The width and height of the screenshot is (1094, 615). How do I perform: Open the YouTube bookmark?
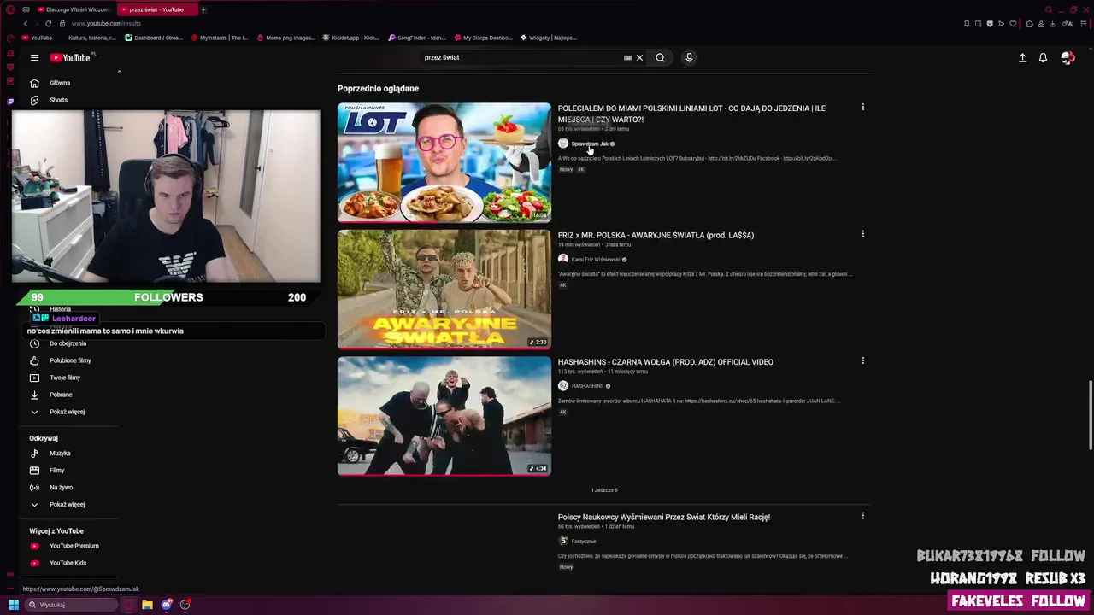37,38
